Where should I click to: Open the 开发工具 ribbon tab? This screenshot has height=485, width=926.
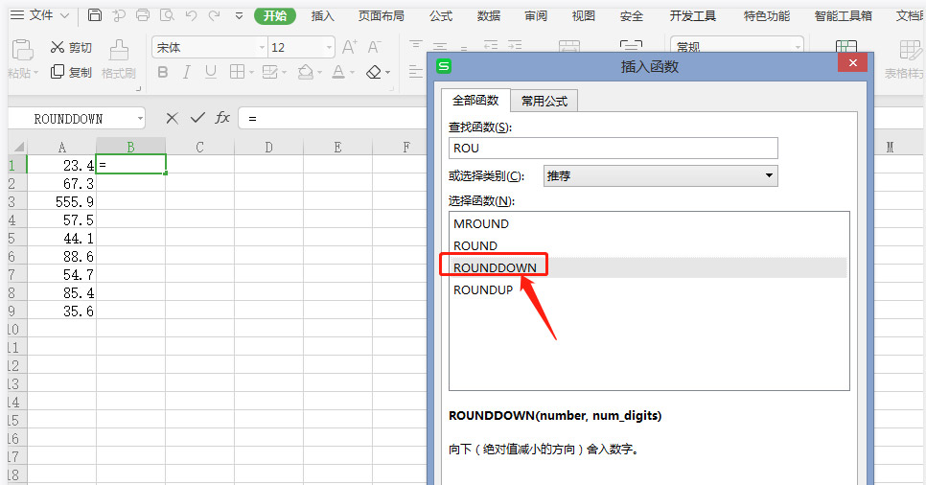pyautogui.click(x=692, y=16)
